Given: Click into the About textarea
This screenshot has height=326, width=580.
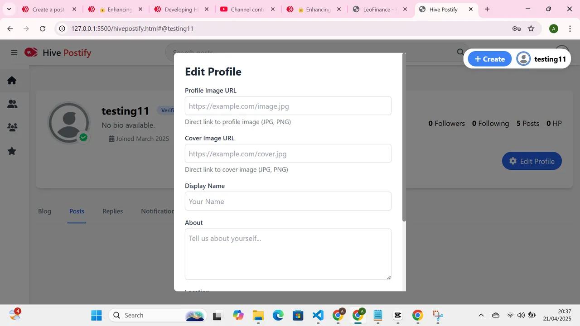Looking at the screenshot, I should click(288, 254).
